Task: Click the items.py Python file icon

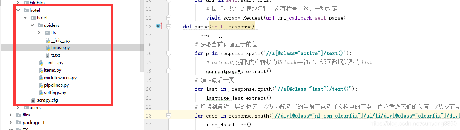Action: pyautogui.click(x=40, y=70)
